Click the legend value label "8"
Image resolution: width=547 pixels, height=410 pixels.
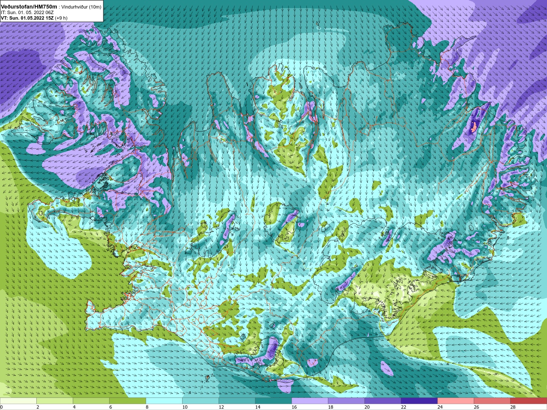click(147, 407)
